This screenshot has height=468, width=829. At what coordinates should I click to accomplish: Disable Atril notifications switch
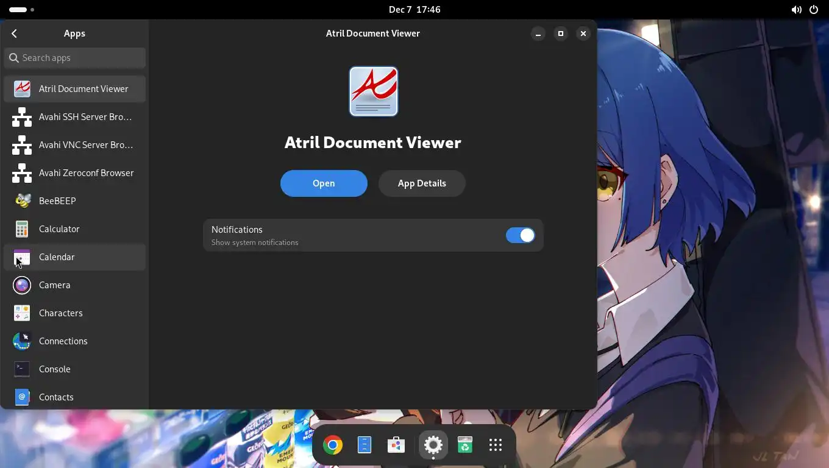[520, 235]
